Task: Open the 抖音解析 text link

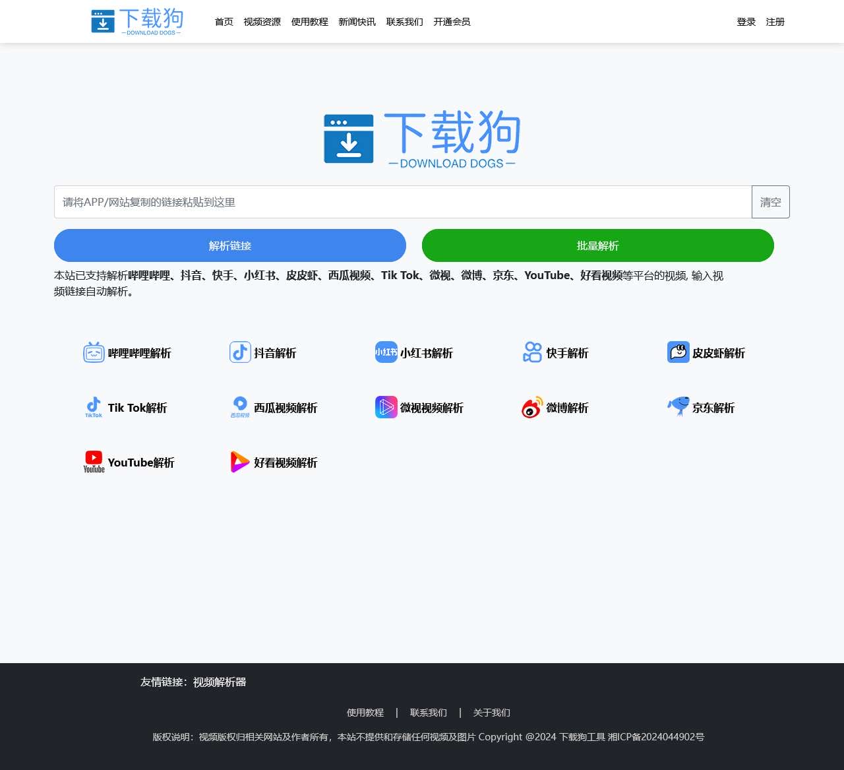Action: (276, 353)
